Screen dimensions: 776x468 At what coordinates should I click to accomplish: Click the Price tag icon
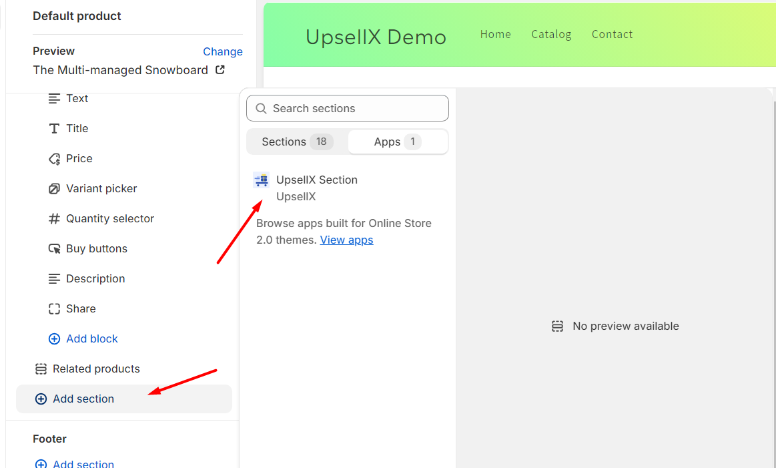[x=54, y=159]
